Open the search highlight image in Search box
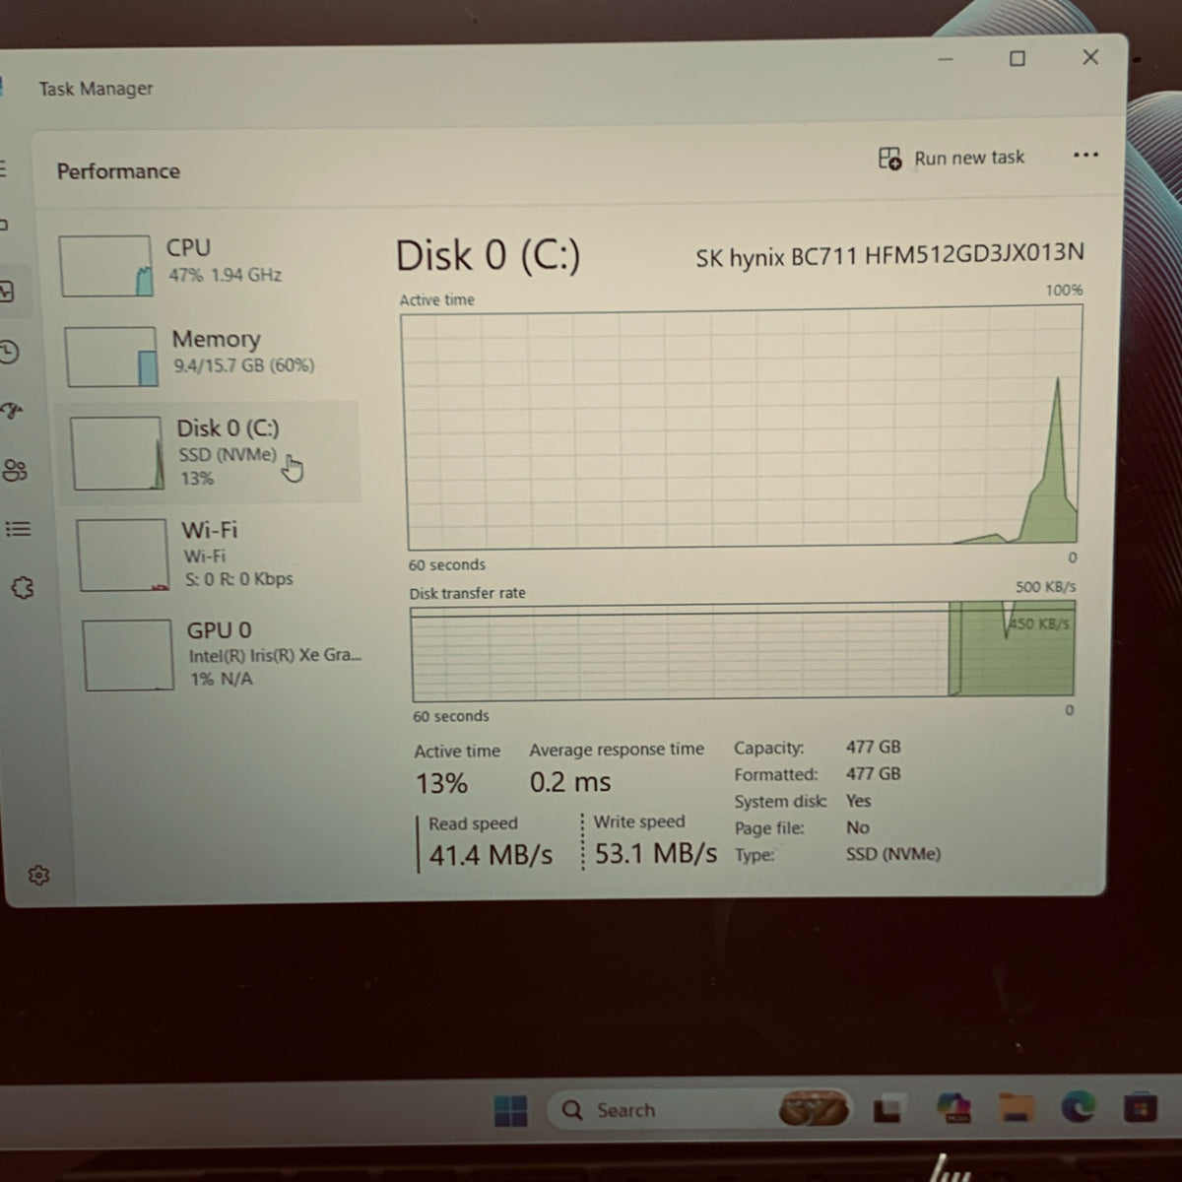The image size is (1182, 1182). [813, 1110]
